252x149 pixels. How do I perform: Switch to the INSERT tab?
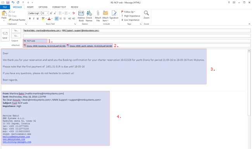(30, 7)
